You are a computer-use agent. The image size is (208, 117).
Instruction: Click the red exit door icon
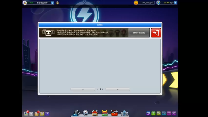point(156,33)
